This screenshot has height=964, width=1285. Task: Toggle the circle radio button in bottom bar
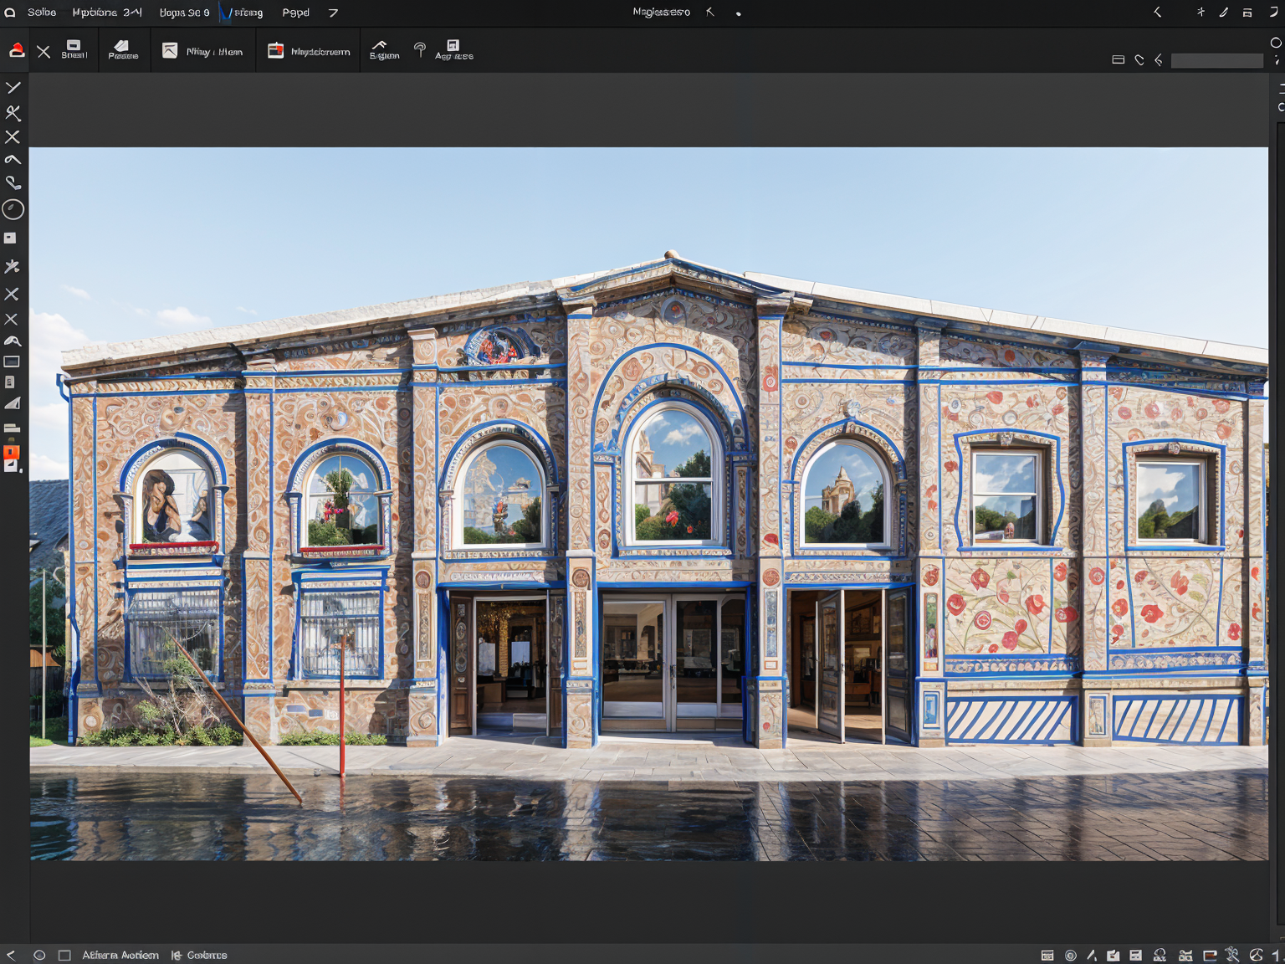(x=39, y=955)
